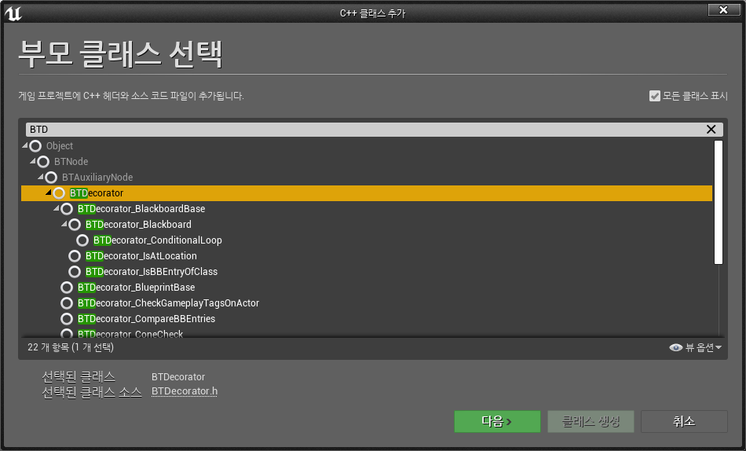Click the BTDecorator_IsAtLocation circle icon
Image resolution: width=746 pixels, height=451 pixels.
[x=75, y=255]
